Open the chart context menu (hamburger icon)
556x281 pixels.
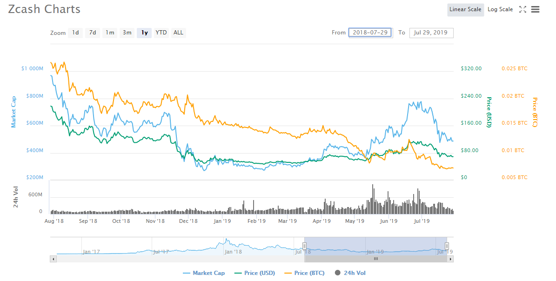point(535,10)
